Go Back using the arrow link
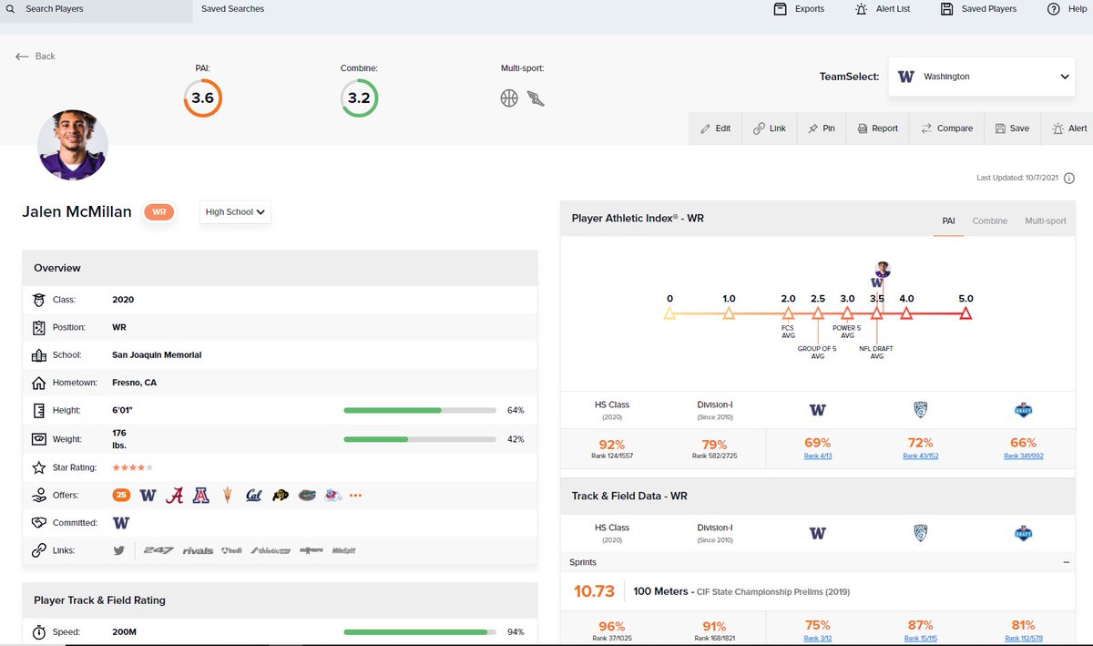Image resolution: width=1093 pixels, height=646 pixels. pos(36,56)
